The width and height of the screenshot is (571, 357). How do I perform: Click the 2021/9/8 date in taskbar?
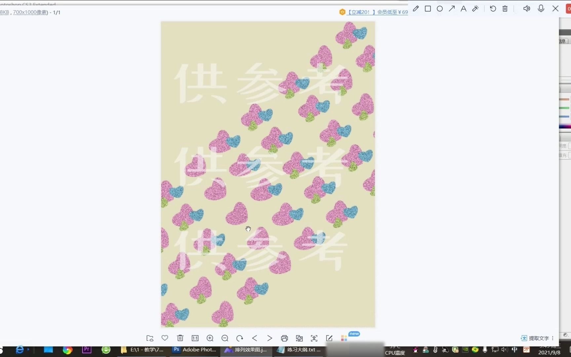coord(549,353)
